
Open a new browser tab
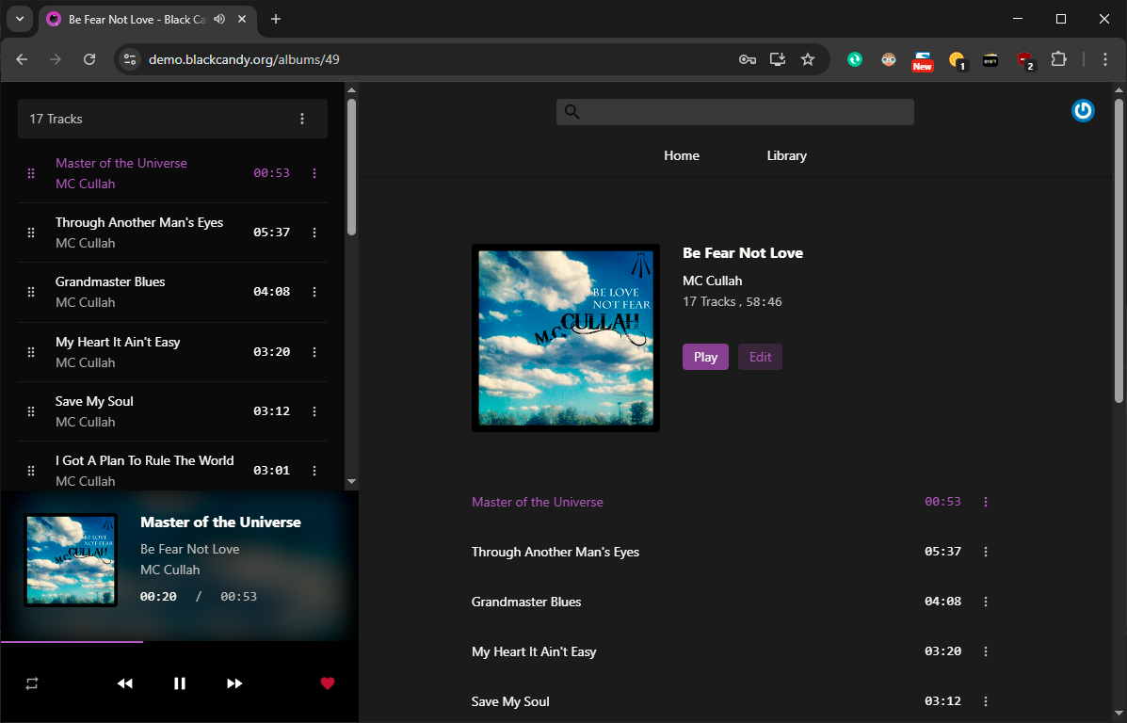[x=275, y=20]
